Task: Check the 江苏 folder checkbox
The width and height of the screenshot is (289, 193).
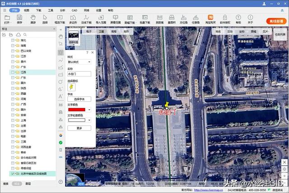Action: (13, 56)
